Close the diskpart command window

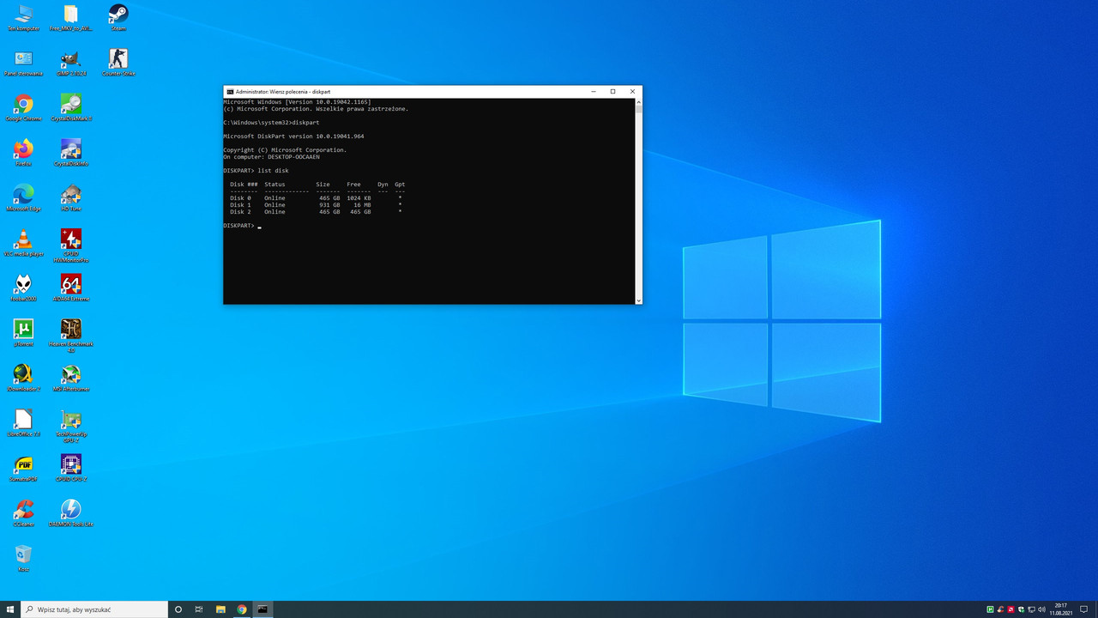coord(632,91)
